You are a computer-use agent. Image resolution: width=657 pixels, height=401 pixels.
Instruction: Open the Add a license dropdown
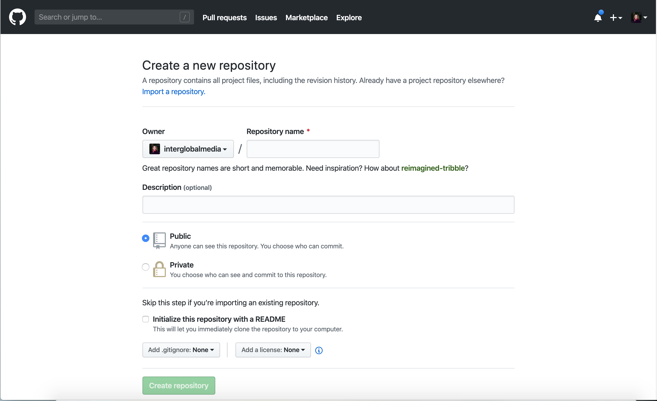click(x=273, y=350)
